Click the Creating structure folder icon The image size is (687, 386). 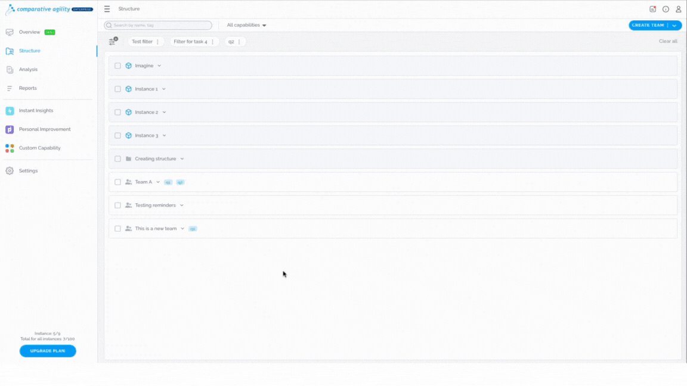(128, 158)
